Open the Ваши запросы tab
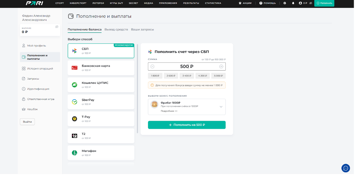Viewport: 355px width, 178px height. click(x=142, y=29)
